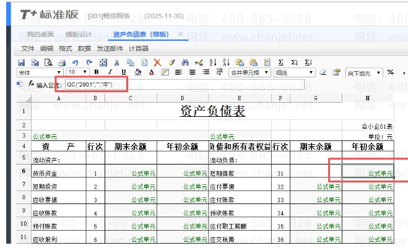This screenshot has width=408, height=248.
Task: Open the 发送邮件 menu
Action: (110, 49)
